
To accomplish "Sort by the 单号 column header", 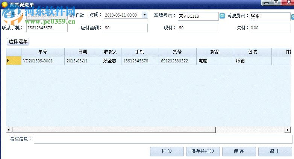I will coord(43,52).
